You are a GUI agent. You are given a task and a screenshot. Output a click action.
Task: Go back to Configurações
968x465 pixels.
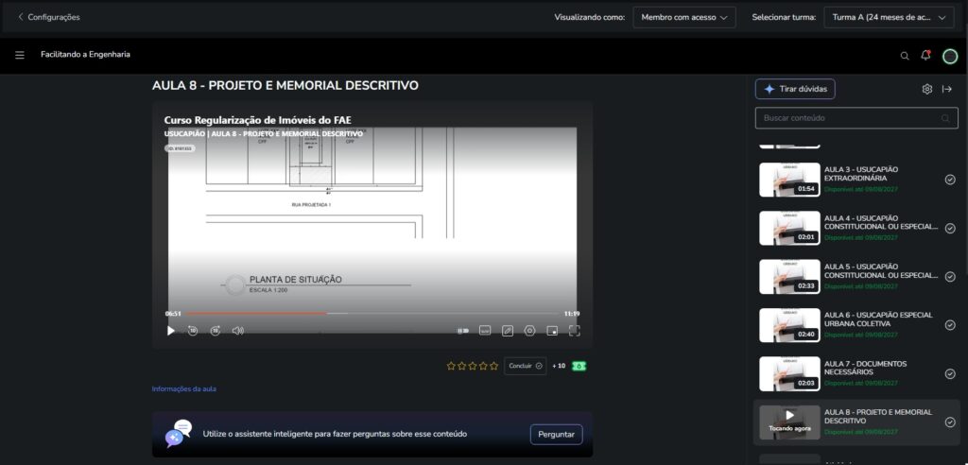coord(48,17)
